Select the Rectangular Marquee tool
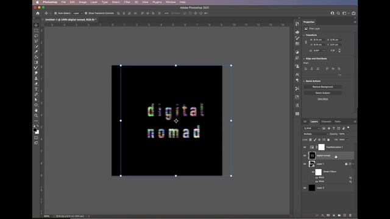This screenshot has height=219, width=390. (36, 30)
